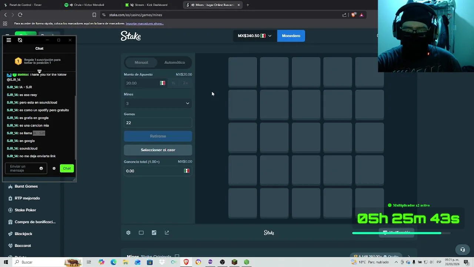Open Microsoft Edge from the taskbar

coord(113,262)
